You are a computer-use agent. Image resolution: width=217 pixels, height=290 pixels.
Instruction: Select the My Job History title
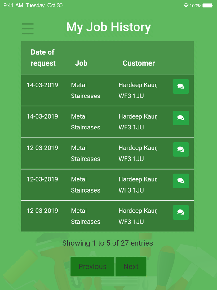(108, 27)
